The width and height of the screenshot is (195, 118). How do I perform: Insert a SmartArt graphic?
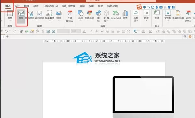click(116, 15)
